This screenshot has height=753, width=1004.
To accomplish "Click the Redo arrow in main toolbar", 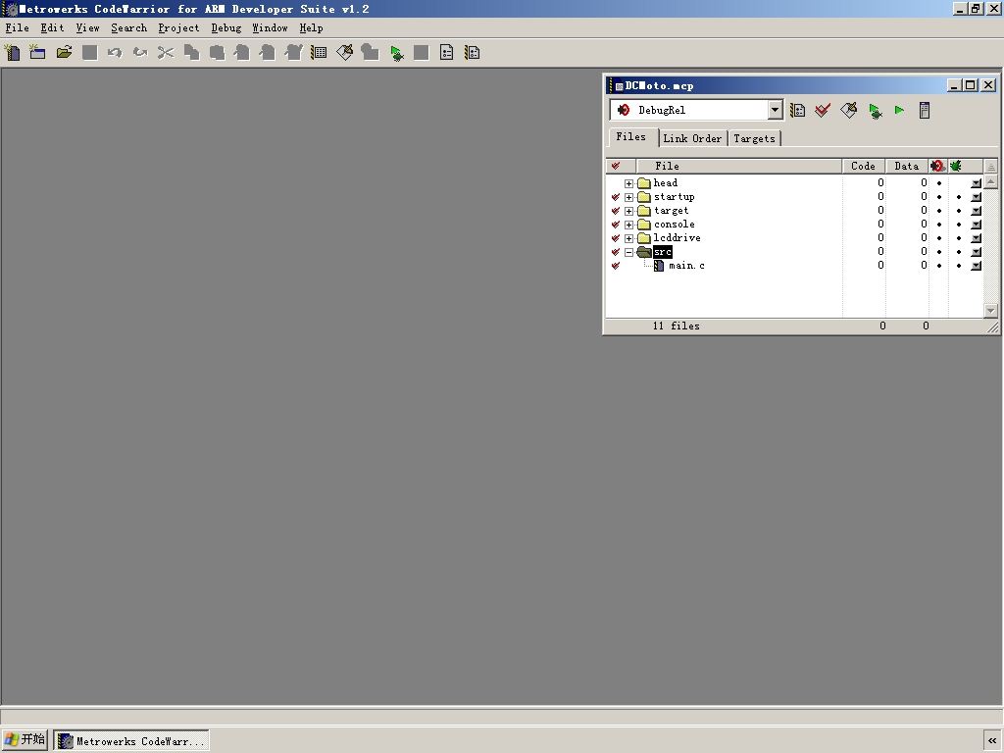I will 140,53.
